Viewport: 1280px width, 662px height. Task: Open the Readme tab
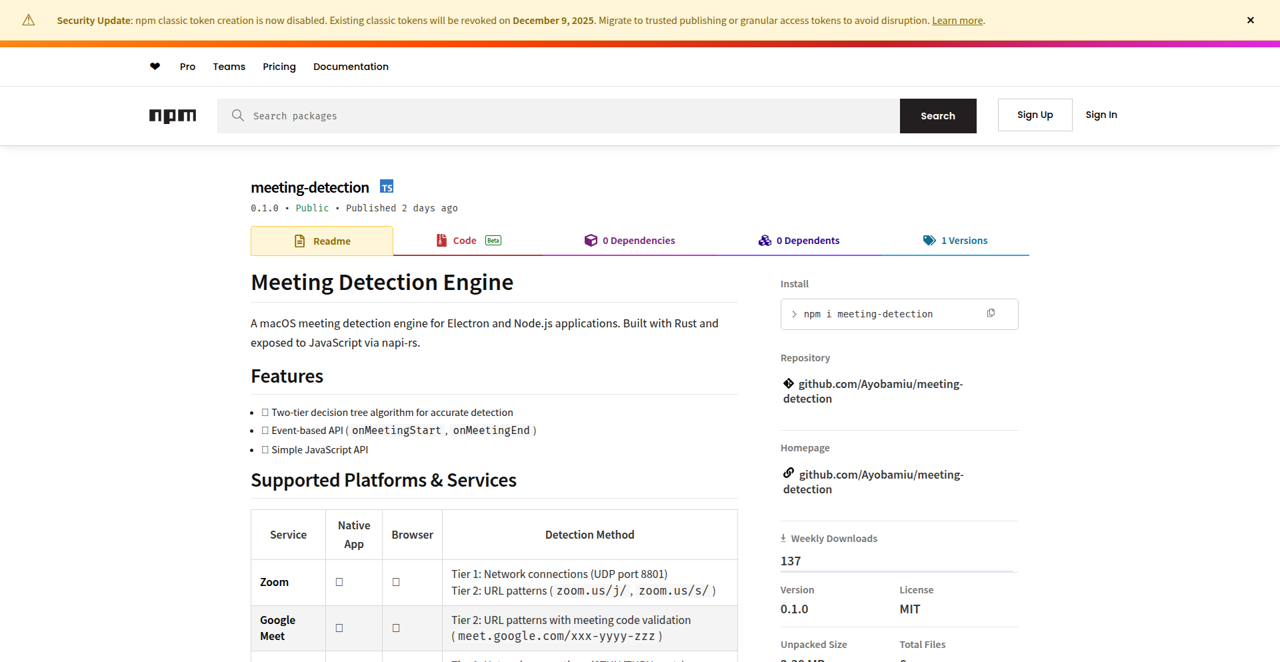(x=322, y=241)
